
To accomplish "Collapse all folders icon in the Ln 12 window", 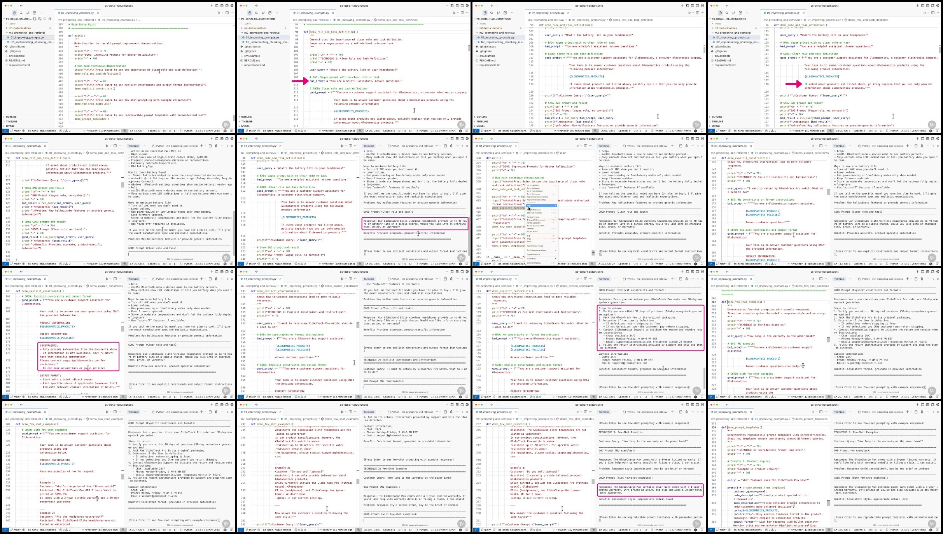I will [x=50, y=19].
